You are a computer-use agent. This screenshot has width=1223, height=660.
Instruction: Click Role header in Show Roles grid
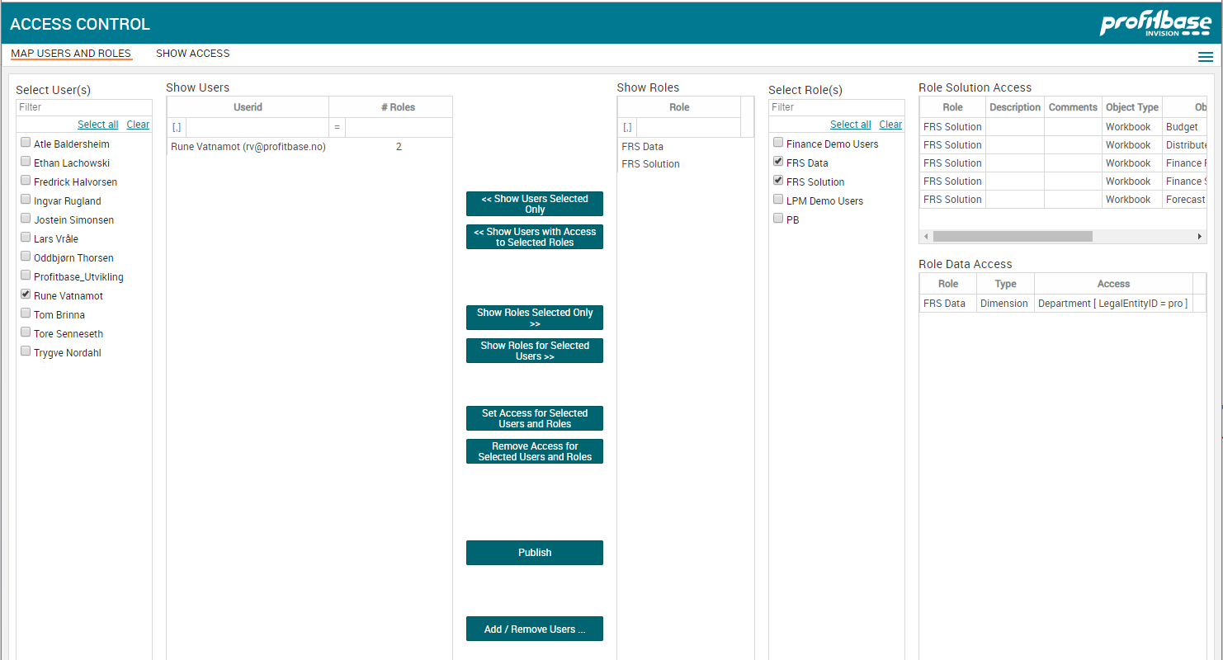[x=679, y=107]
